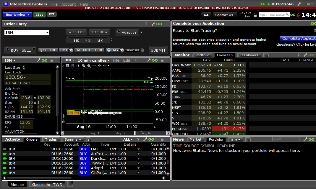Image resolution: width=316 pixels, height=189 pixels.
Task: Click the red X icon in chart toolbar
Action: [x=63, y=65]
